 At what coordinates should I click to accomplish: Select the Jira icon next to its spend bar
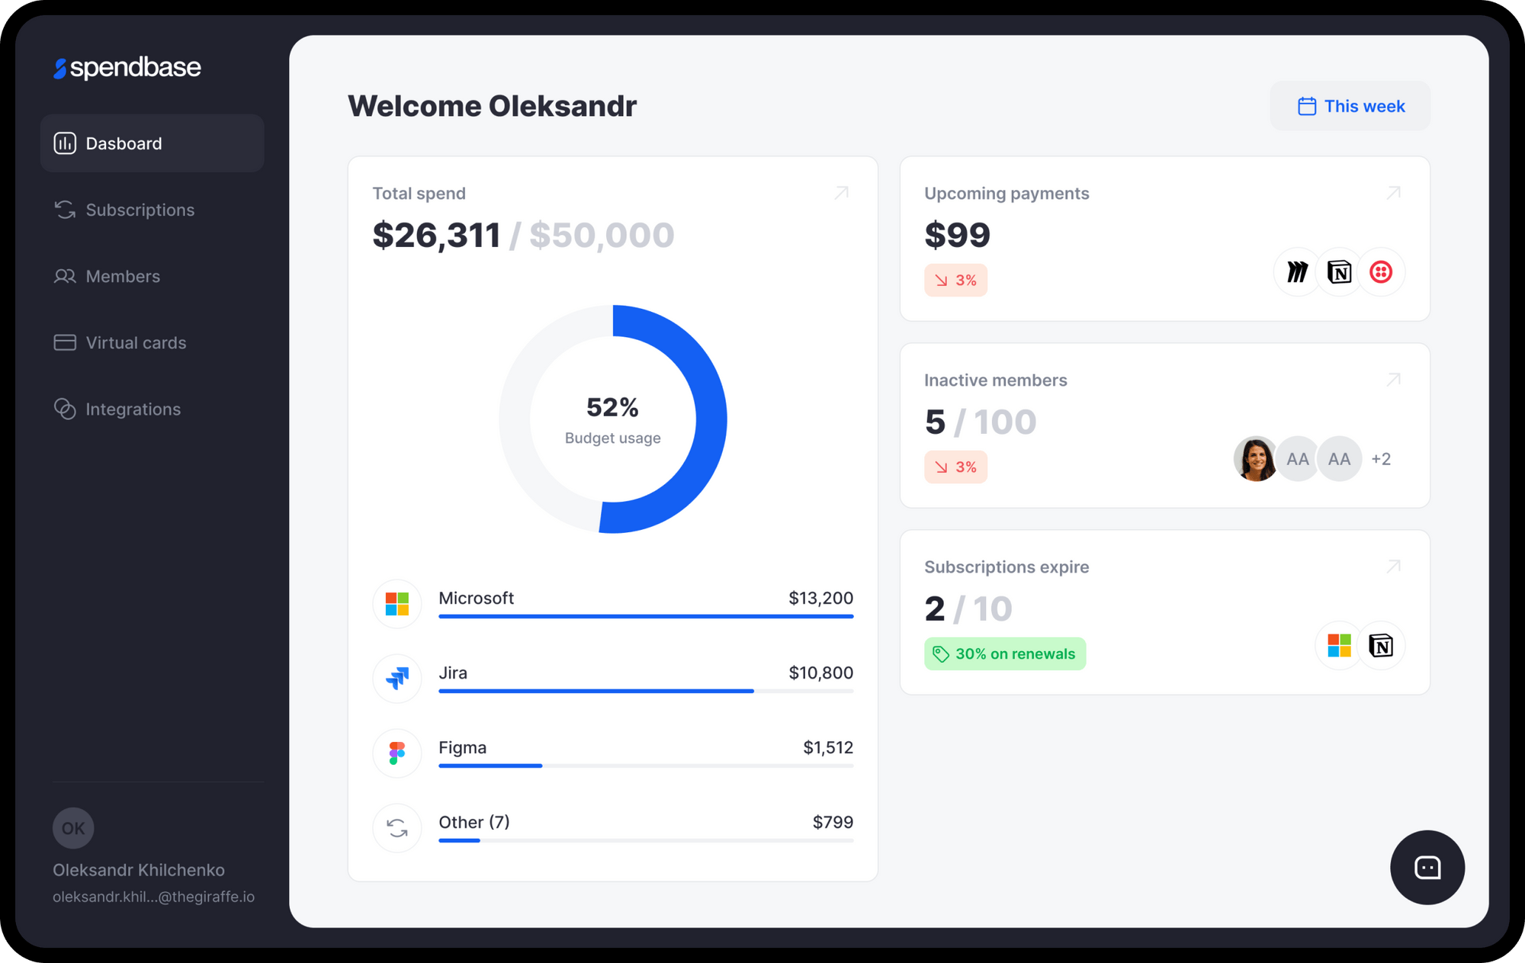pyautogui.click(x=396, y=678)
